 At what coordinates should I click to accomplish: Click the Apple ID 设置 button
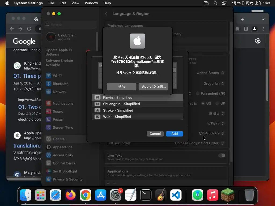coord(153,87)
